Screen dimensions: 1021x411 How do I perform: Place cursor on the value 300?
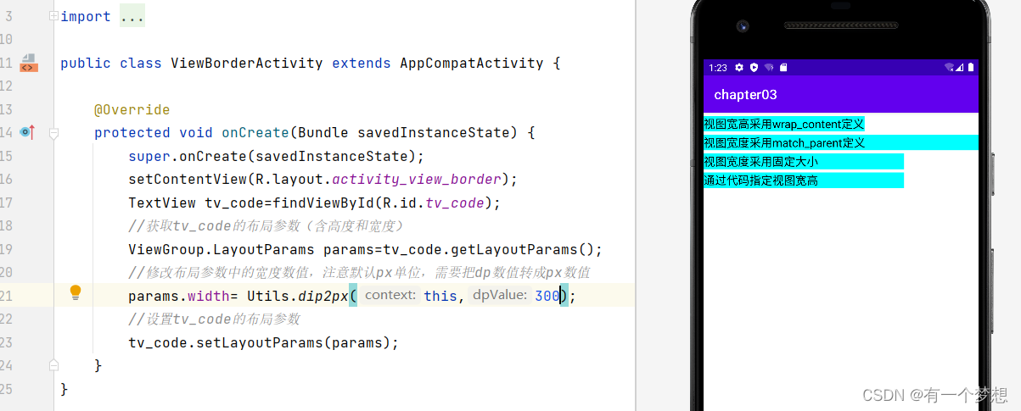point(547,296)
